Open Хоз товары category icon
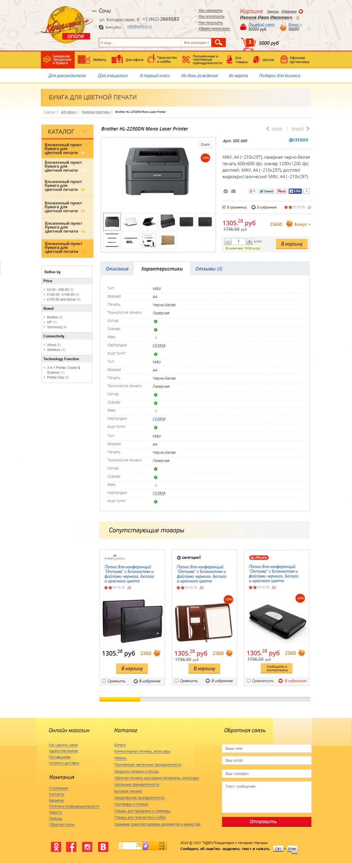352x863 pixels. pyautogui.click(x=229, y=60)
